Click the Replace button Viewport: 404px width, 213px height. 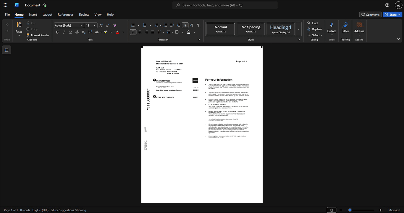click(314, 29)
